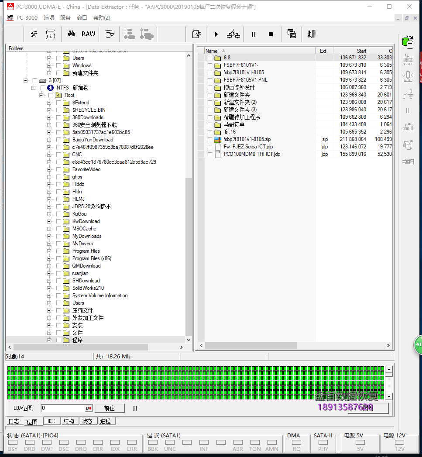Expand the 外发加工文件 folder node

pyautogui.click(x=49, y=318)
